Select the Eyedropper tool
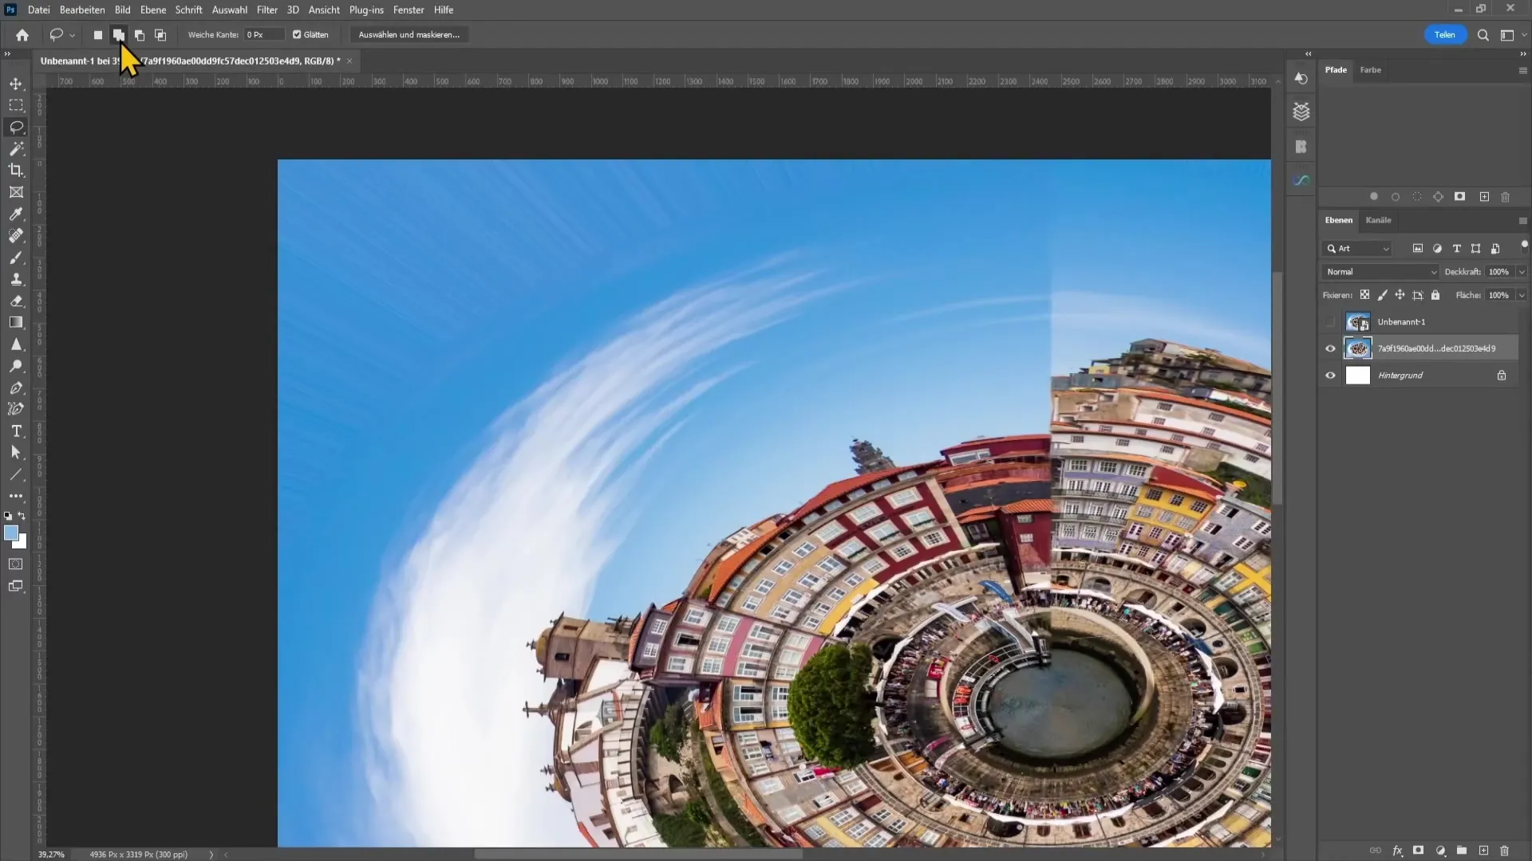This screenshot has width=1532, height=861. (16, 214)
